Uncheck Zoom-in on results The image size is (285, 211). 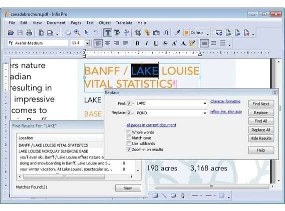coord(129,149)
